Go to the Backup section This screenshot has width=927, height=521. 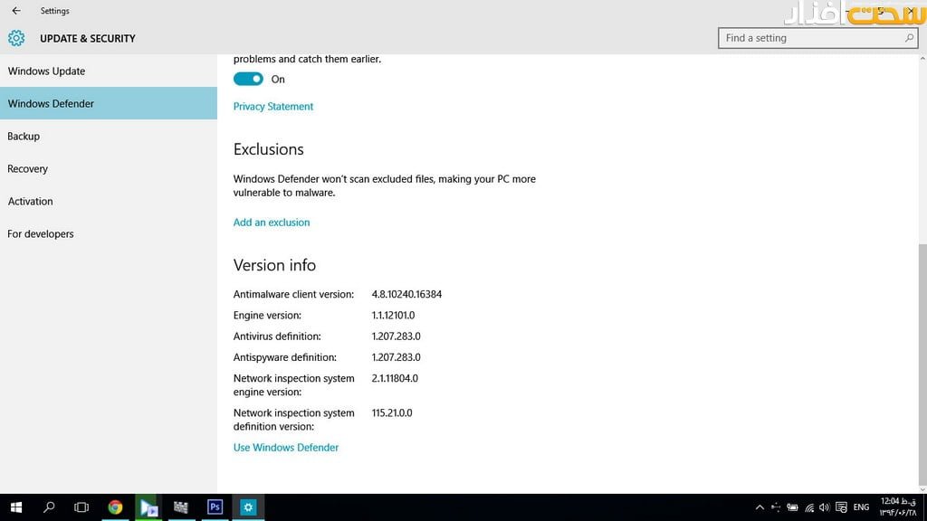tap(24, 137)
